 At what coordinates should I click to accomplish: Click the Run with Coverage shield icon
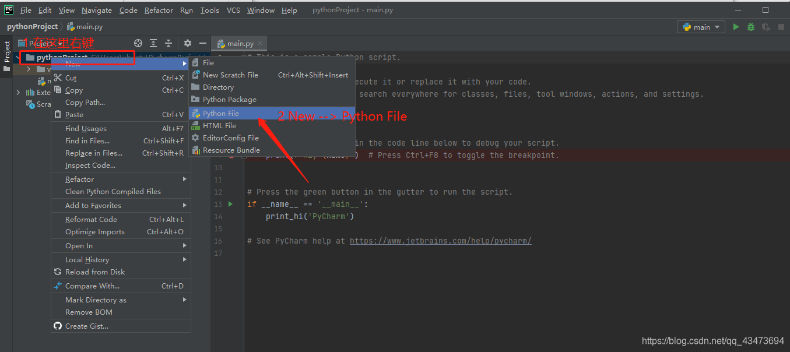tap(766, 27)
